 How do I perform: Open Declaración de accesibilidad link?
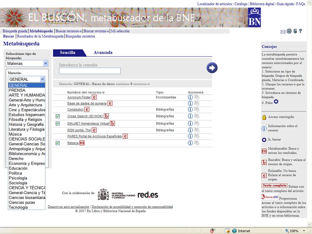pyautogui.click(x=132, y=207)
